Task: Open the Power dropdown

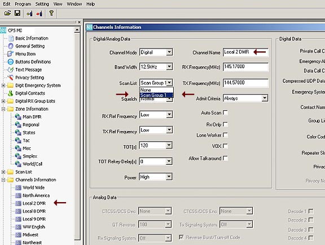Action: pos(169,177)
